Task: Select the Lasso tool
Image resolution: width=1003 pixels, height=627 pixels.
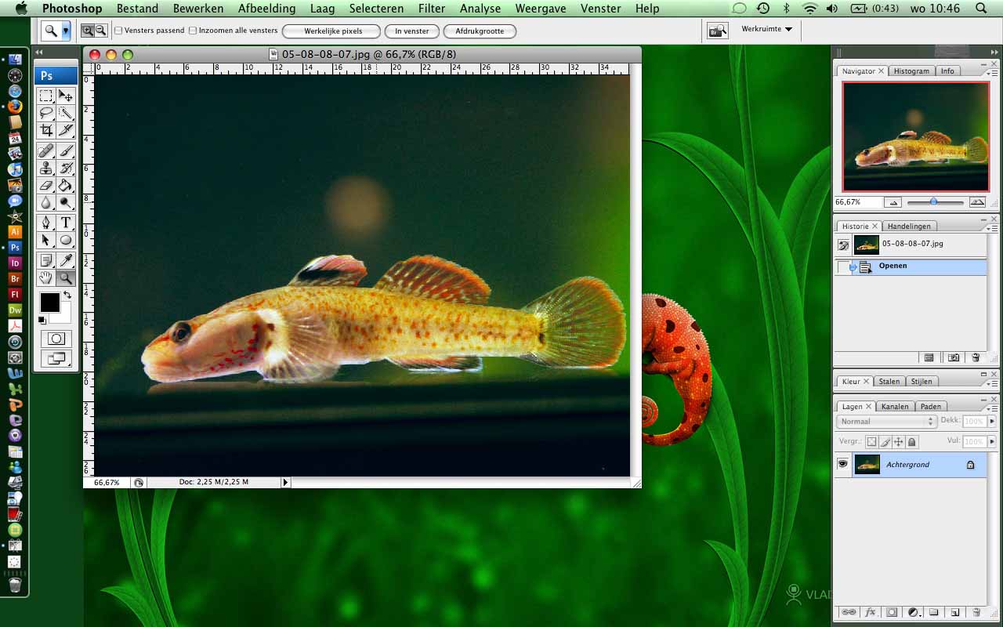Action: click(46, 114)
